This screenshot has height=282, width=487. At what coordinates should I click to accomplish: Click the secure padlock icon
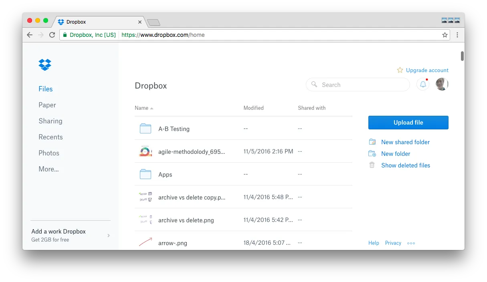(65, 35)
